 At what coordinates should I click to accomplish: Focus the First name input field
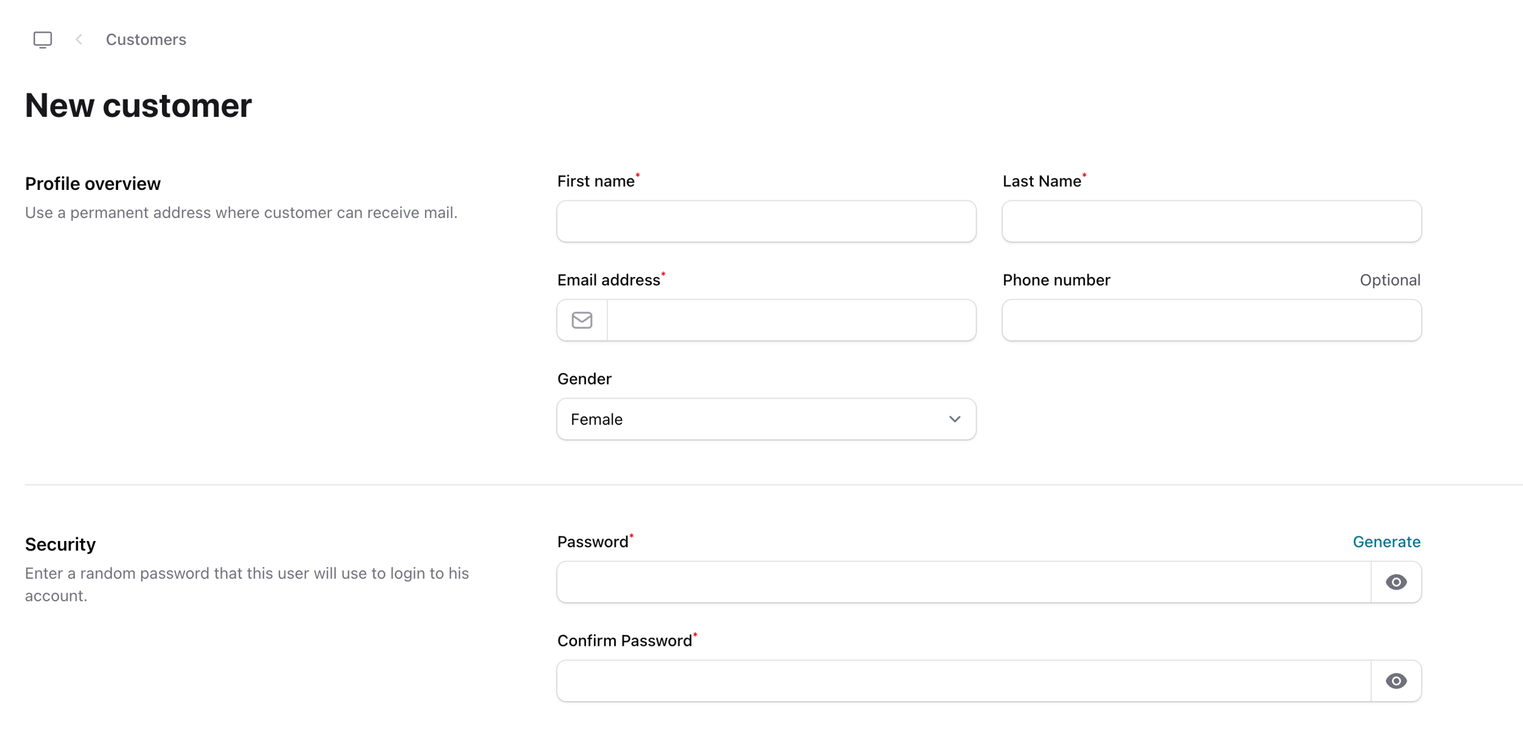pyautogui.click(x=766, y=222)
